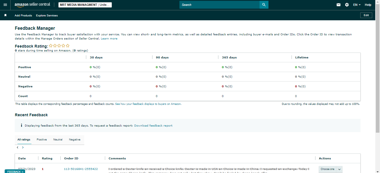
Task: Click the 30 days column header
Action: coord(96,57)
